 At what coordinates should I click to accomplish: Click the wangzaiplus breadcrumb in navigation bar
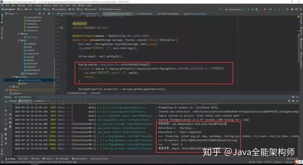pyautogui.click(x=59, y=9)
